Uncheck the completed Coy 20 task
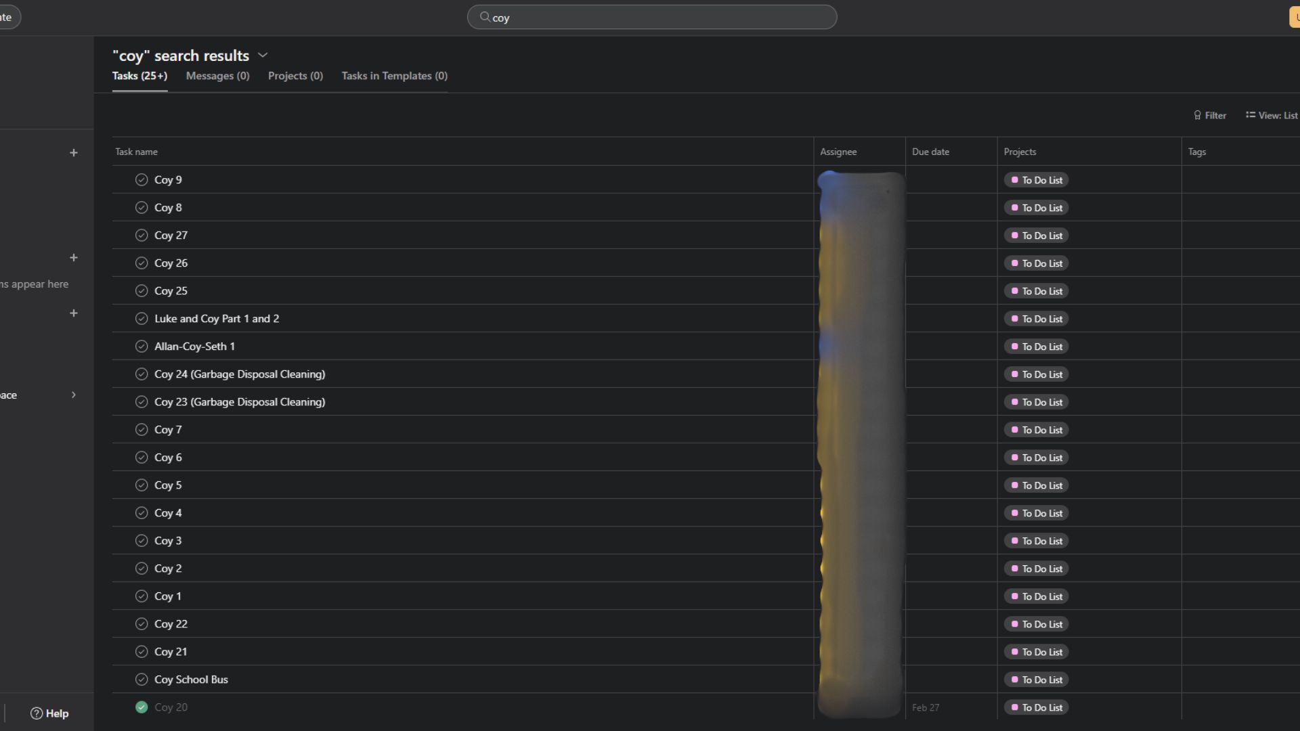Viewport: 1300px width, 731px height. [142, 707]
